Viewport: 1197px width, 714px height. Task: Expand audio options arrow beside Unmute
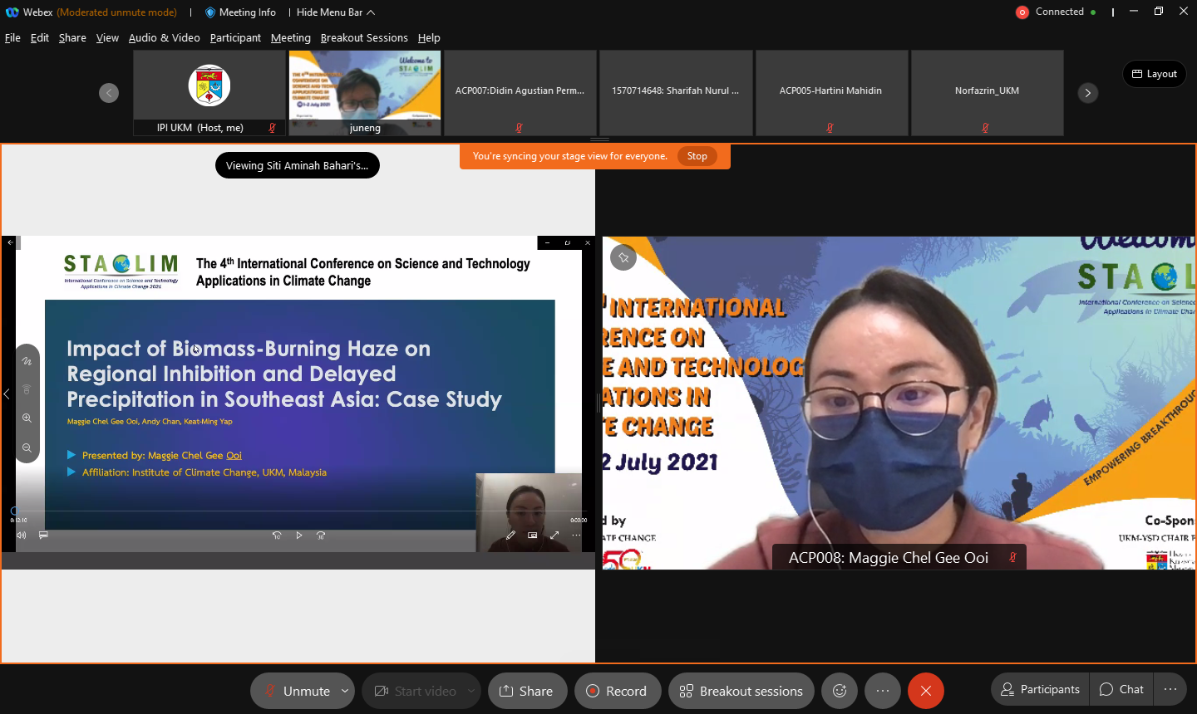(x=345, y=691)
